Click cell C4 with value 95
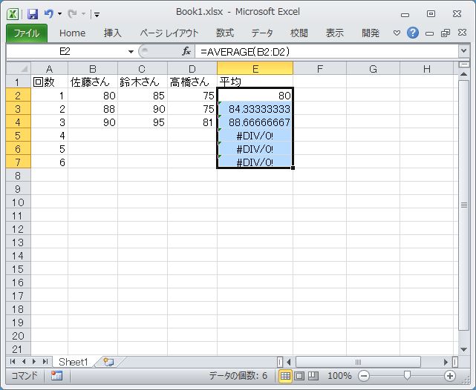The image size is (476, 390). [143, 122]
